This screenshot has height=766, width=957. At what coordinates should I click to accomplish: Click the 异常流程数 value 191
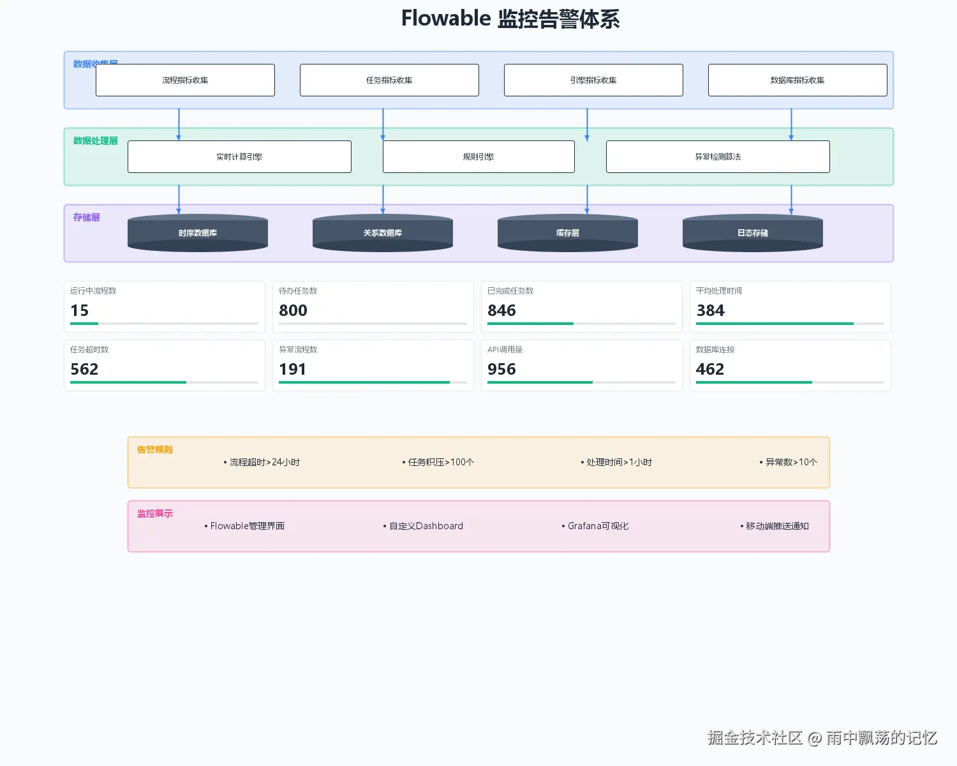[x=292, y=369]
